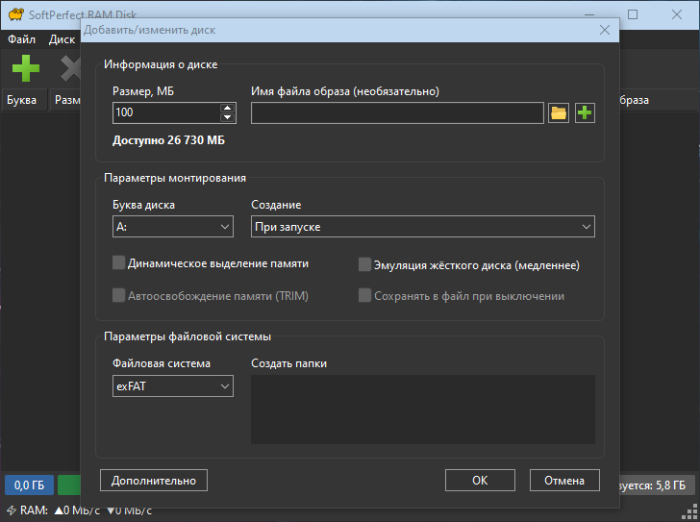
Task: Toggle Сохранять в файл при выключении checkbox
Action: (x=365, y=296)
